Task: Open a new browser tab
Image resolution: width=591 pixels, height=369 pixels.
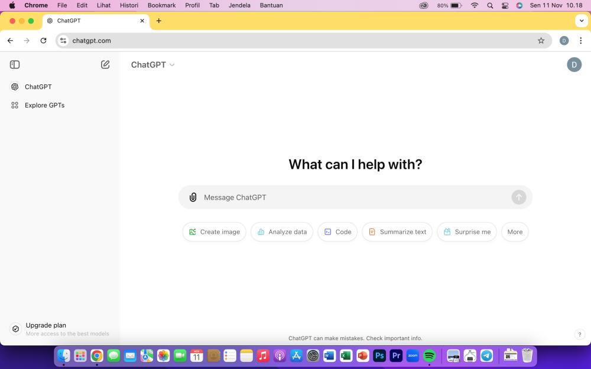Action: (x=158, y=21)
